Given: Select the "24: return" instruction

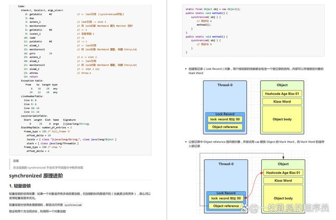Looking at the screenshot, I should click(31, 76).
